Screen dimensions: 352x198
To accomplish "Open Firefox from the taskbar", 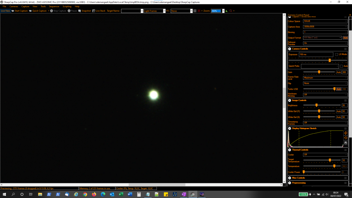I will [94, 194].
